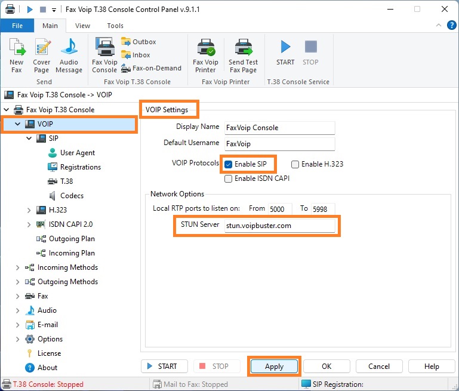Click the quick access play button in the title bar

[x=30, y=10]
